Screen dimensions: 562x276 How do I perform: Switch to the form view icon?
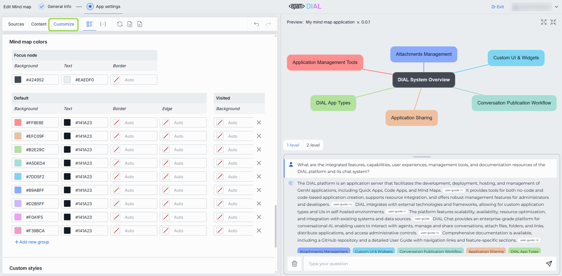pyautogui.click(x=90, y=24)
